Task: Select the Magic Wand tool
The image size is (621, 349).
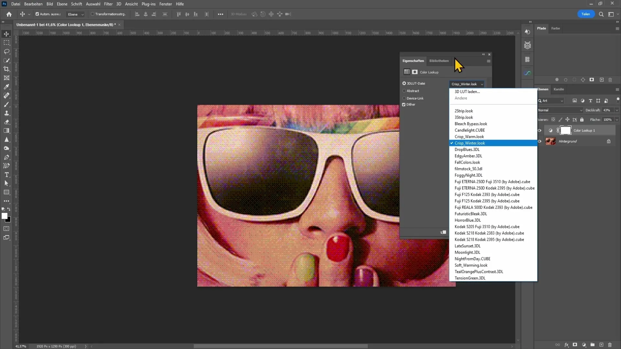Action: click(6, 60)
